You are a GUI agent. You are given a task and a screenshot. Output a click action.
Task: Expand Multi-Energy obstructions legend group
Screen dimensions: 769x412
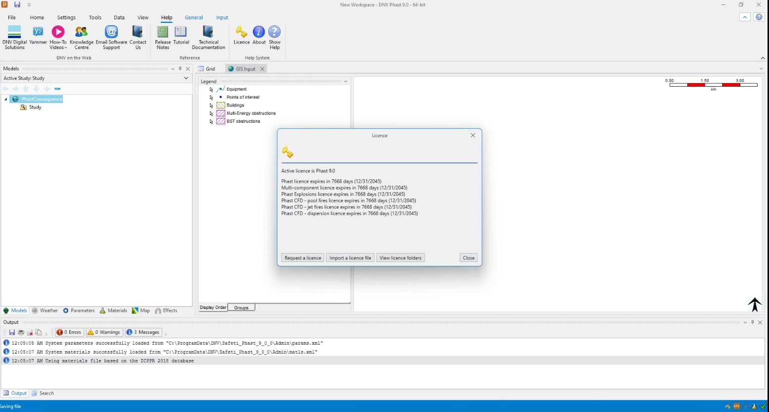click(x=211, y=113)
